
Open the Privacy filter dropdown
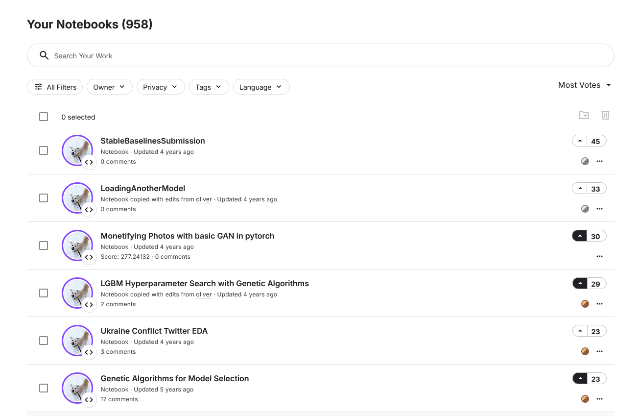click(161, 87)
